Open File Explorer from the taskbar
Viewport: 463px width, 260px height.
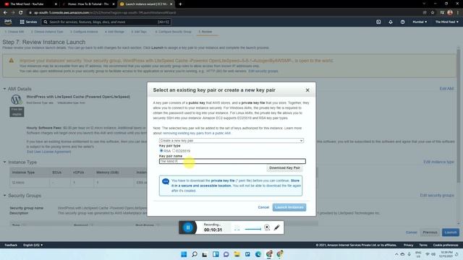(237, 254)
